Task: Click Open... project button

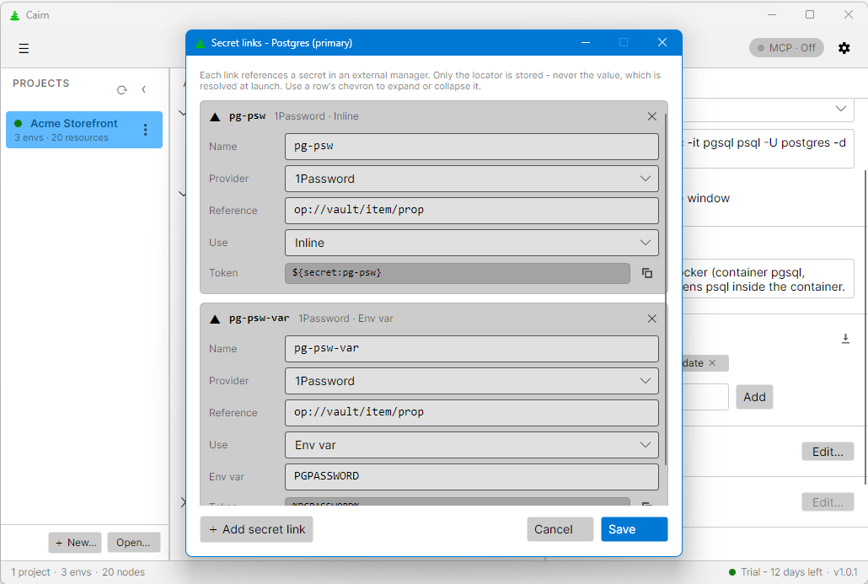Action: pyautogui.click(x=134, y=543)
